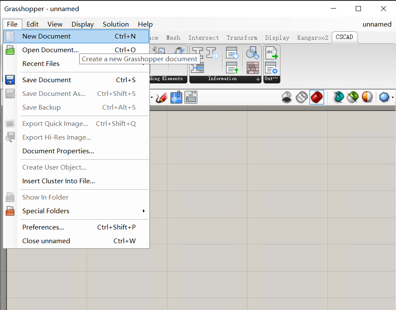Switch to the Display component tab
Image resolution: width=396 pixels, height=310 pixels.
tap(277, 38)
